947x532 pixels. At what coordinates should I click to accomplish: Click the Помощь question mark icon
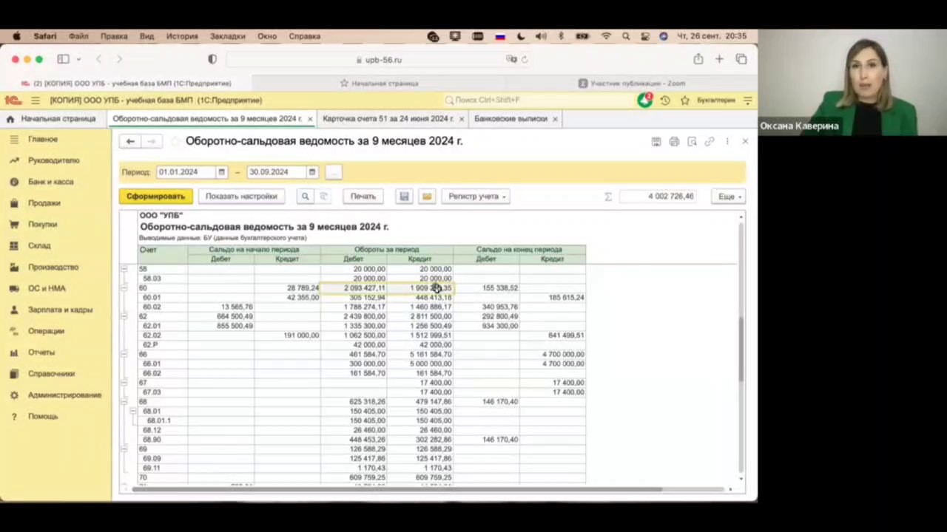pos(13,417)
